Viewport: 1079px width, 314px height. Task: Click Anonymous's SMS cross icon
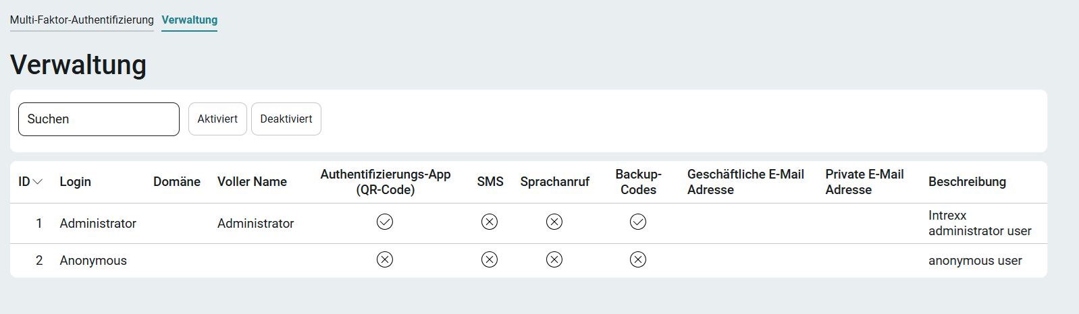[x=490, y=259]
